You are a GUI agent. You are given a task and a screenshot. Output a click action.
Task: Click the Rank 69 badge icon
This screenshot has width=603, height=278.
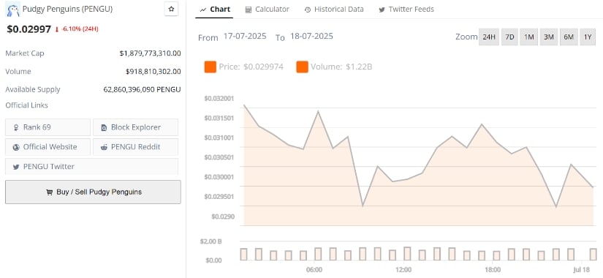[x=16, y=127]
